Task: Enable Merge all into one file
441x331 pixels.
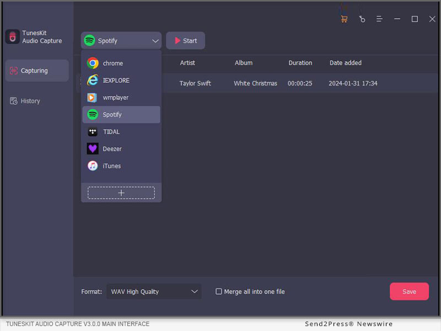Action: click(219, 292)
